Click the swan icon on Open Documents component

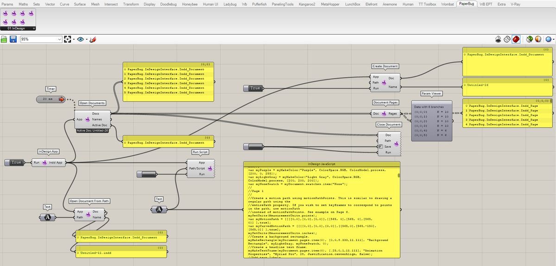click(87, 119)
